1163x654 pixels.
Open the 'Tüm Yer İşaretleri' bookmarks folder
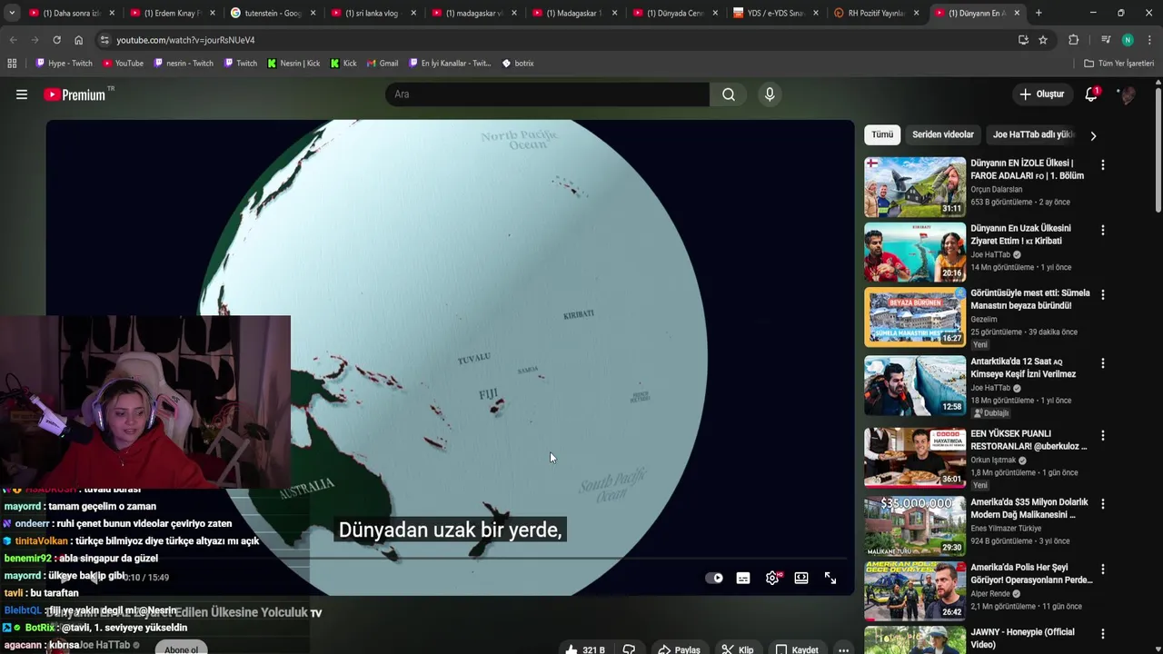(x=1118, y=64)
